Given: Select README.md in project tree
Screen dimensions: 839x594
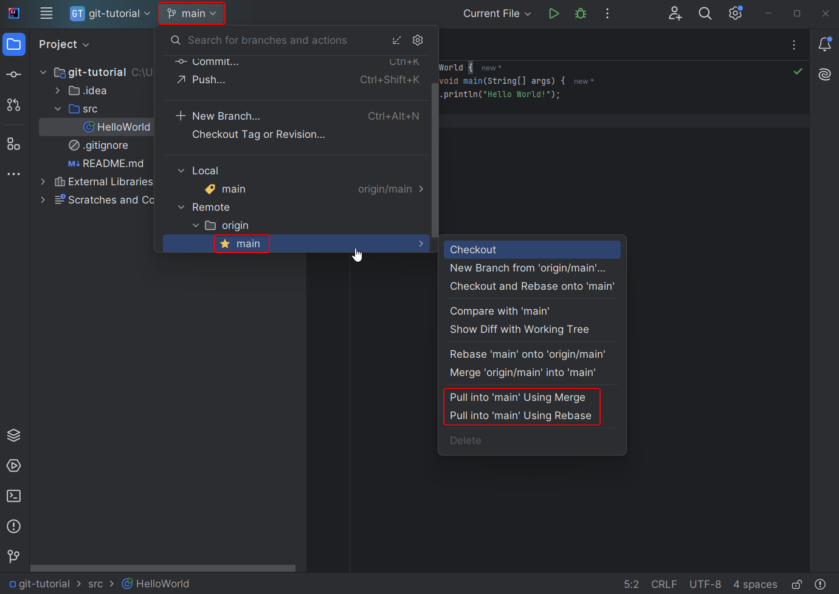Looking at the screenshot, I should (112, 163).
